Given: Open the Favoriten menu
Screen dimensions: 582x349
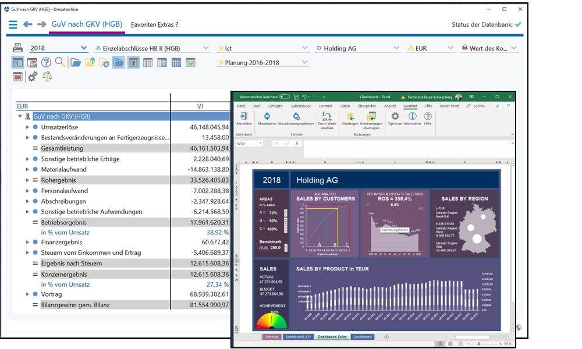Looking at the screenshot, I should pos(143,24).
